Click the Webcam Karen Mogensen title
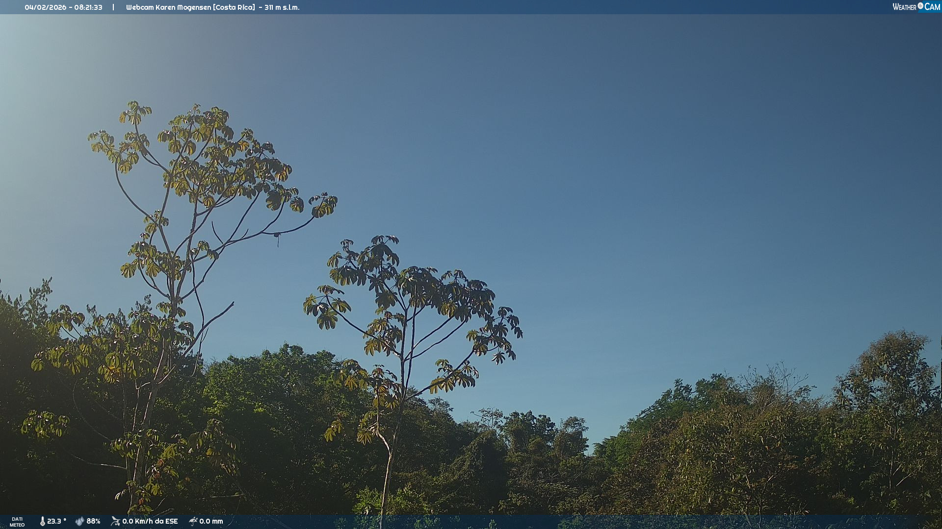This screenshot has width=942, height=529. pyautogui.click(x=168, y=7)
